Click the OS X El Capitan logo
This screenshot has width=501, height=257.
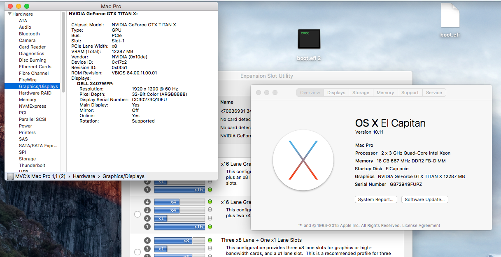303,160
